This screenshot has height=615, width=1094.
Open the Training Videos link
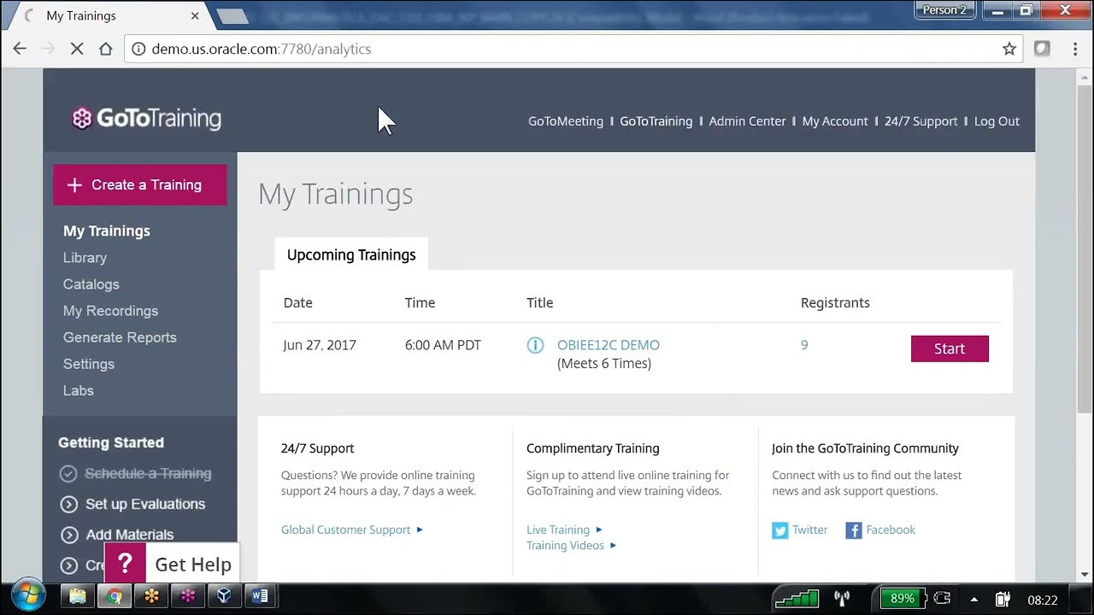(571, 545)
